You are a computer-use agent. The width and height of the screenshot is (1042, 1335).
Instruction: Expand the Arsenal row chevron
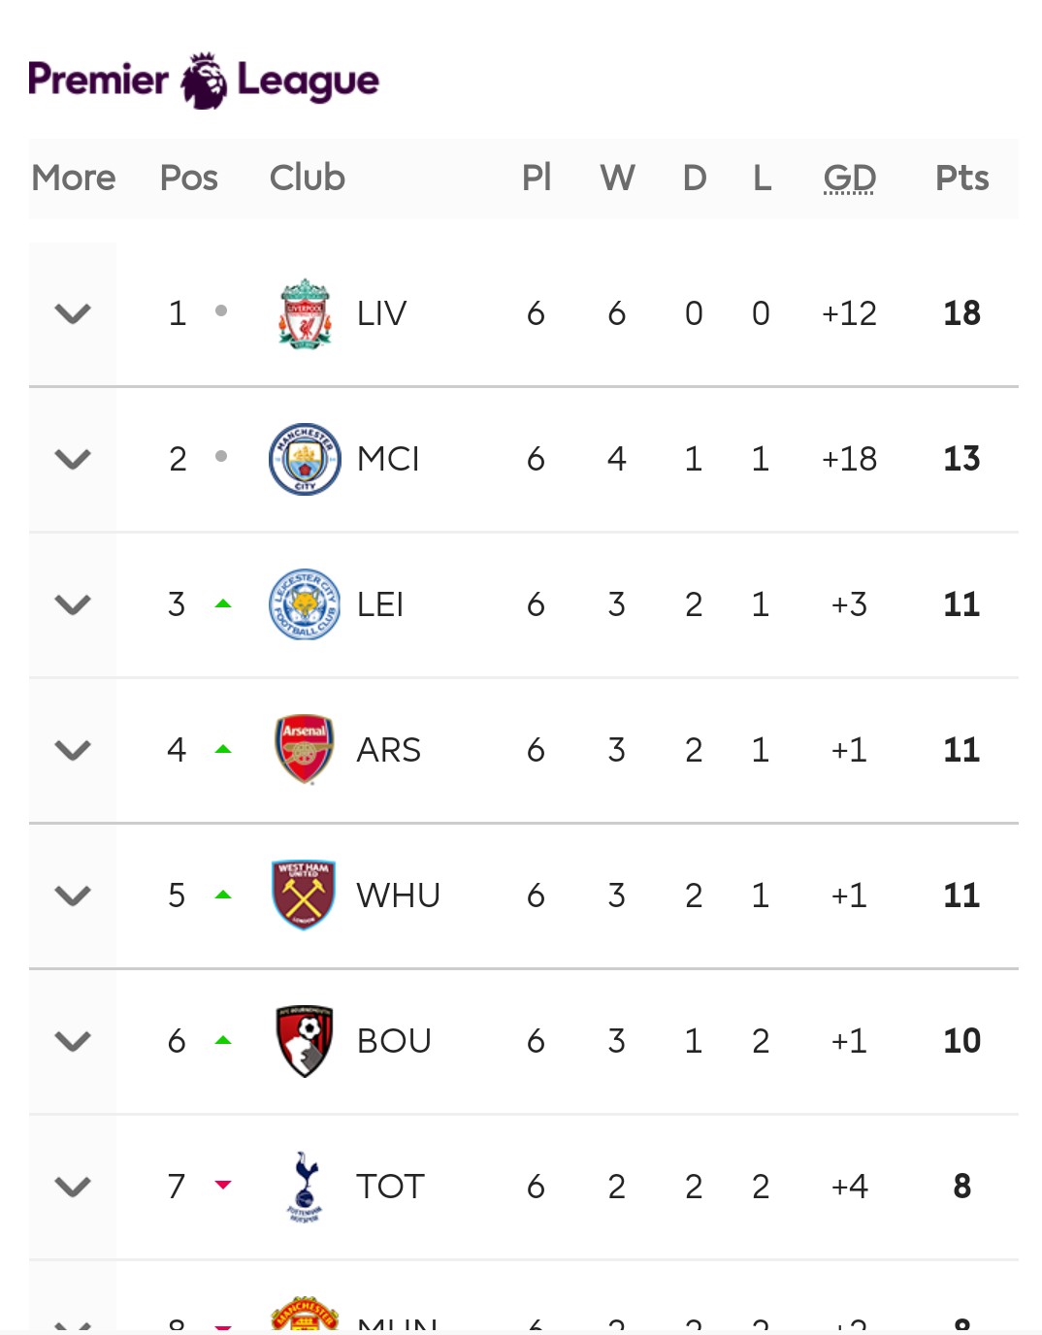tap(73, 750)
